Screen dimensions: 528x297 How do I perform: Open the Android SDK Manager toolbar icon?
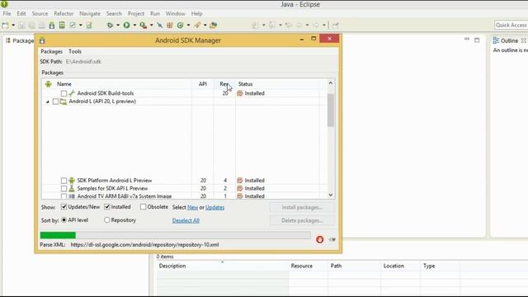52,26
